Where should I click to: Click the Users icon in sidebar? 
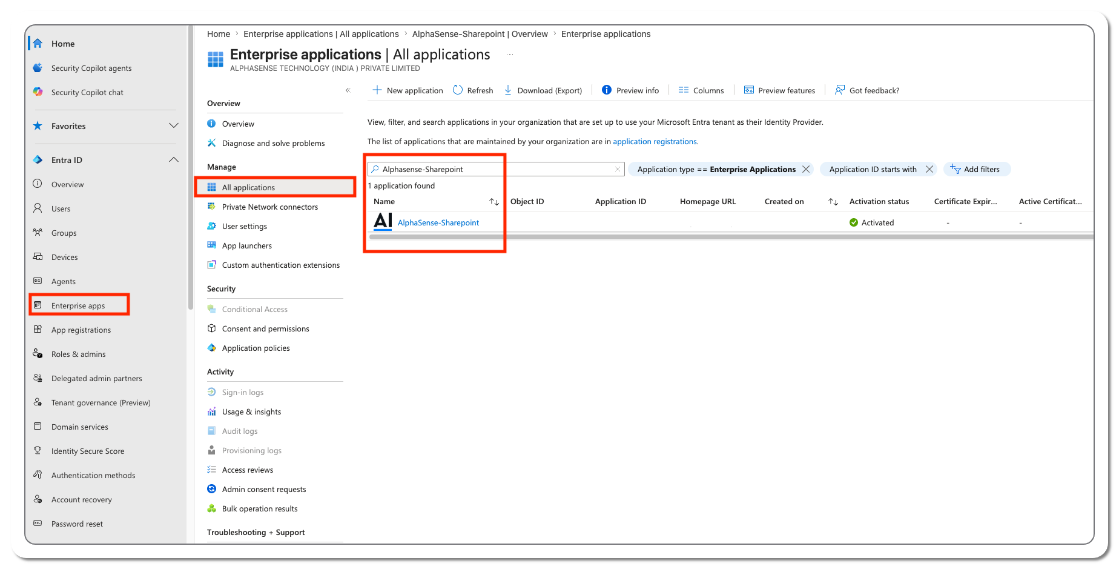click(38, 208)
